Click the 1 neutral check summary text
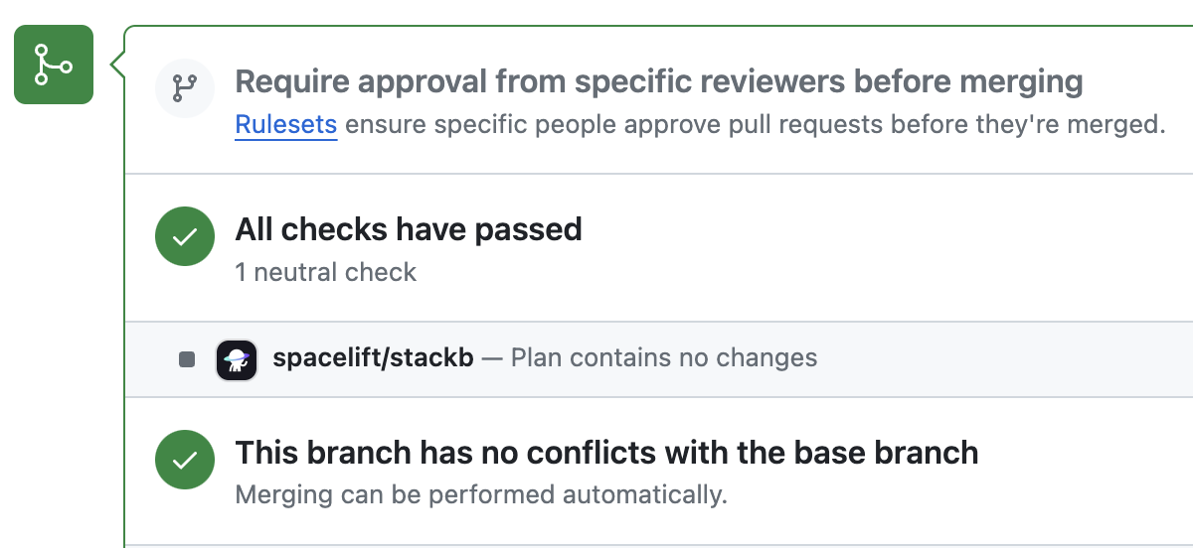The height and width of the screenshot is (548, 1193). pos(325,272)
